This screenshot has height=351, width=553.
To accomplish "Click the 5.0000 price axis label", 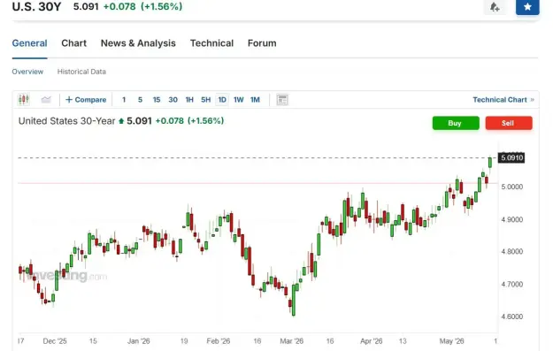I will click(511, 187).
